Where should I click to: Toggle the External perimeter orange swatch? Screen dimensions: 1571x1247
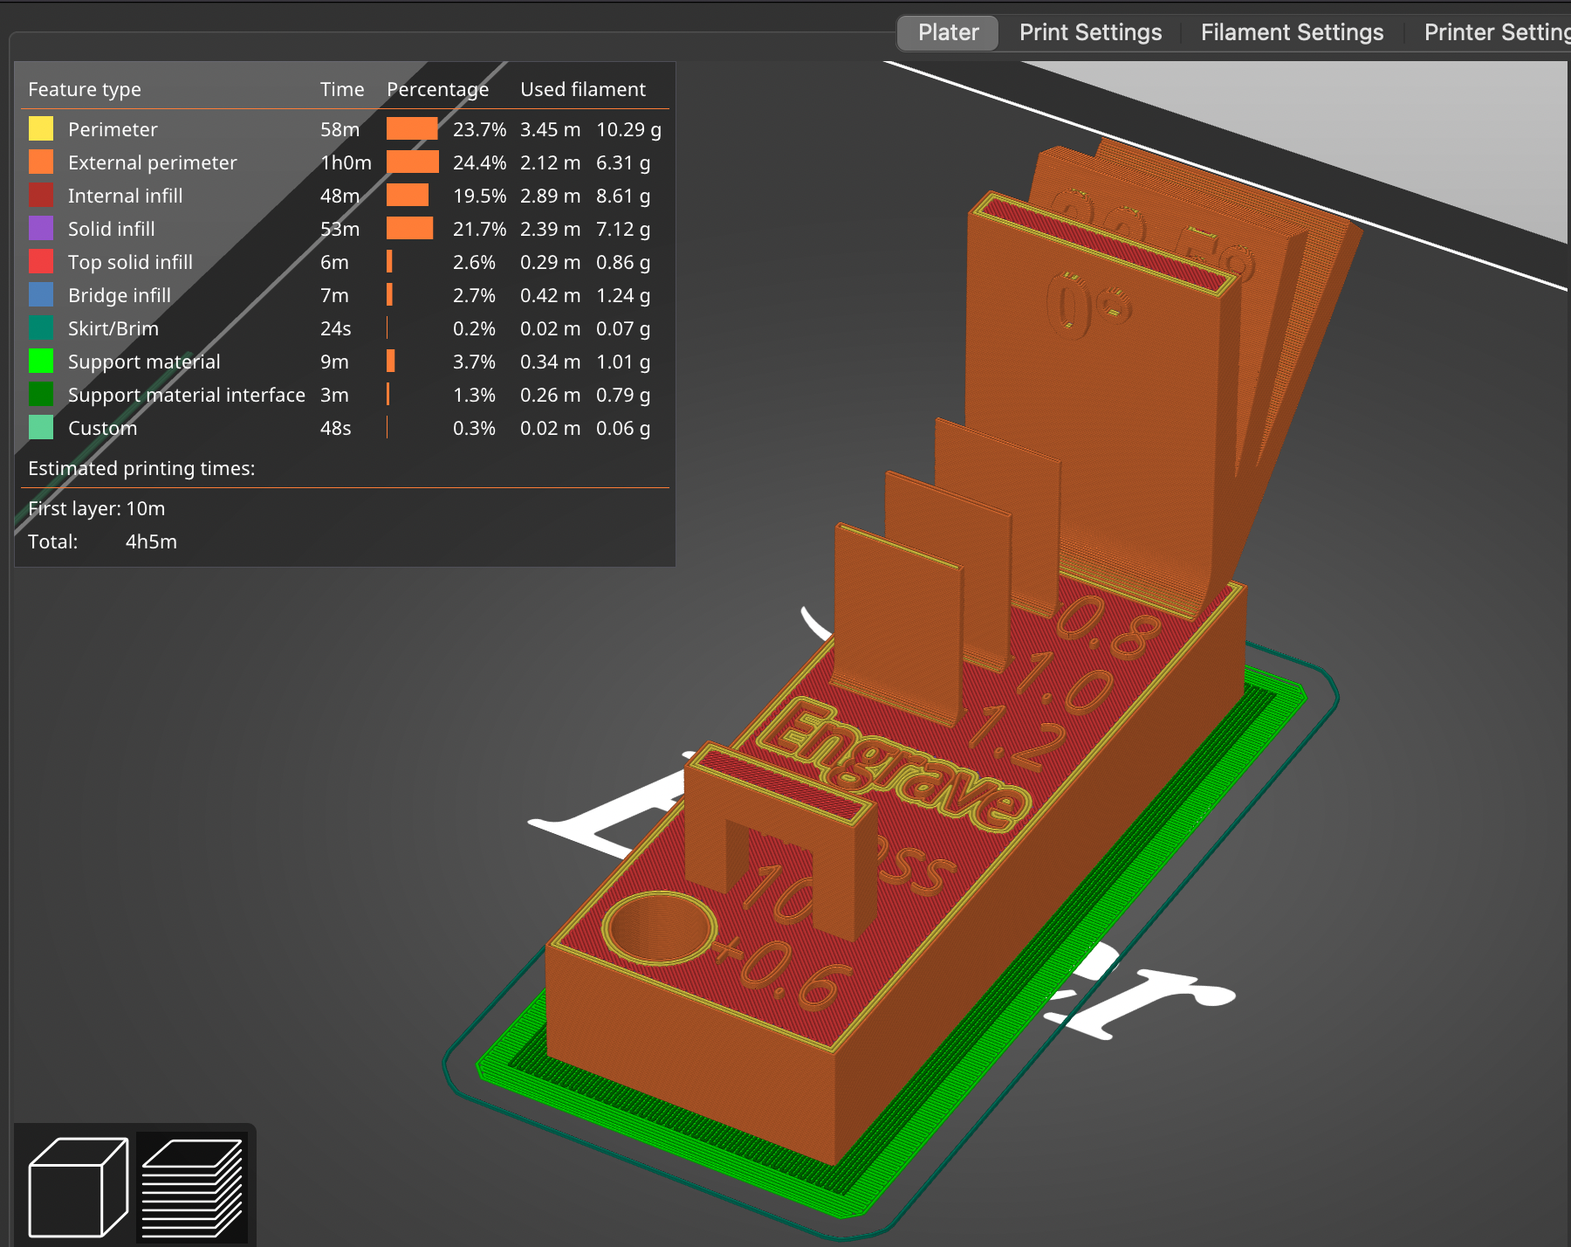pyautogui.click(x=41, y=162)
